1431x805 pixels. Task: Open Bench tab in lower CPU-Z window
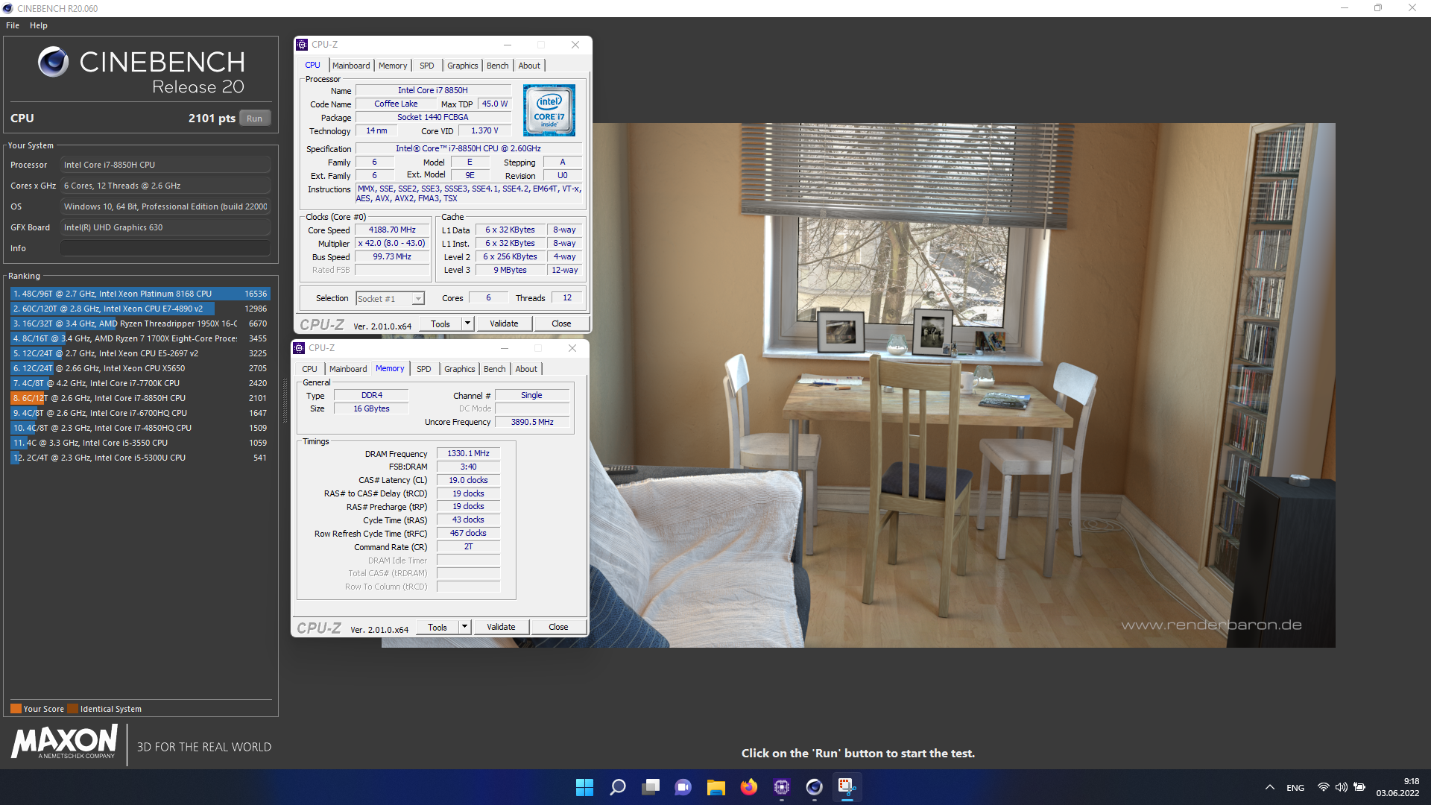(495, 369)
